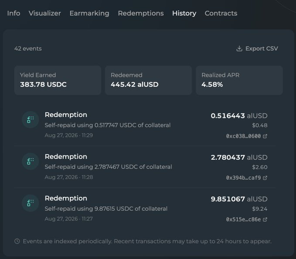This screenshot has height=259, width=296.
Task: Click the download icon beside Export CSV
Action: pos(239,49)
